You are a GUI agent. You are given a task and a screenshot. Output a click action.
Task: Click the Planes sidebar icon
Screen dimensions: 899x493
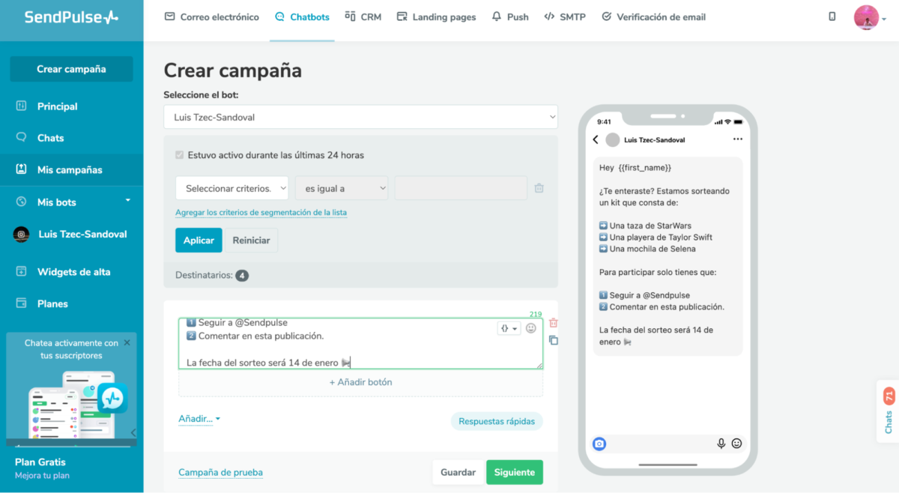click(x=22, y=303)
